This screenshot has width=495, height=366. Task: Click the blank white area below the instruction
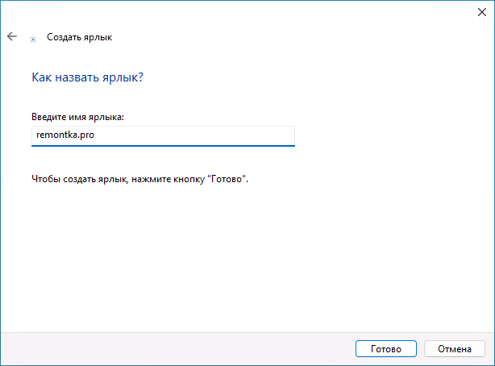pos(242,258)
